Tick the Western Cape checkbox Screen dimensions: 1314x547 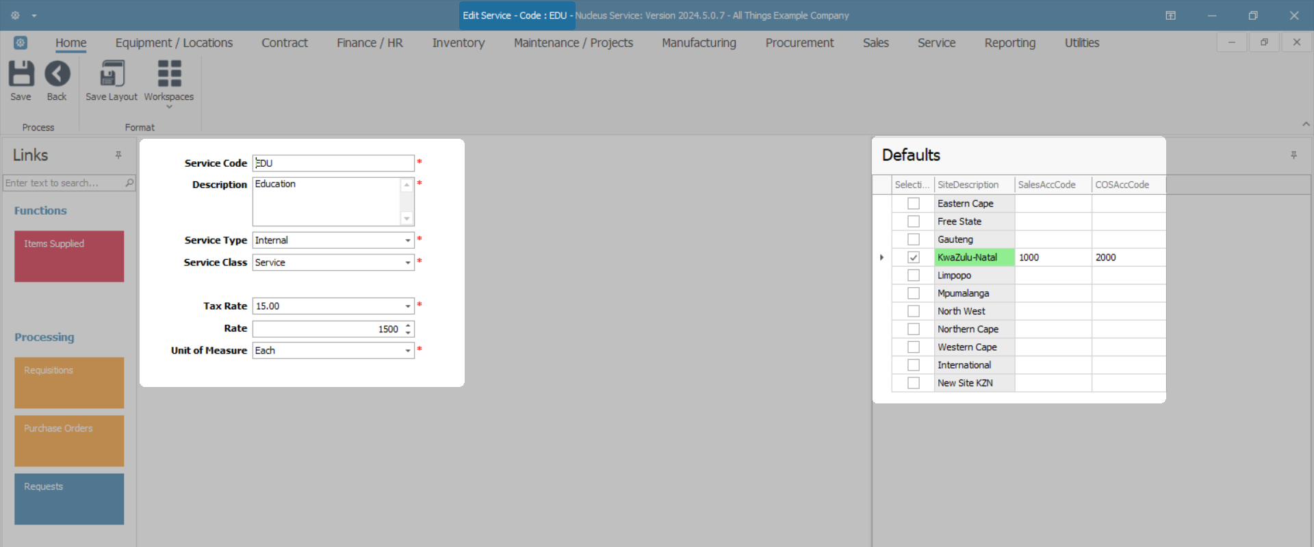[x=914, y=347]
